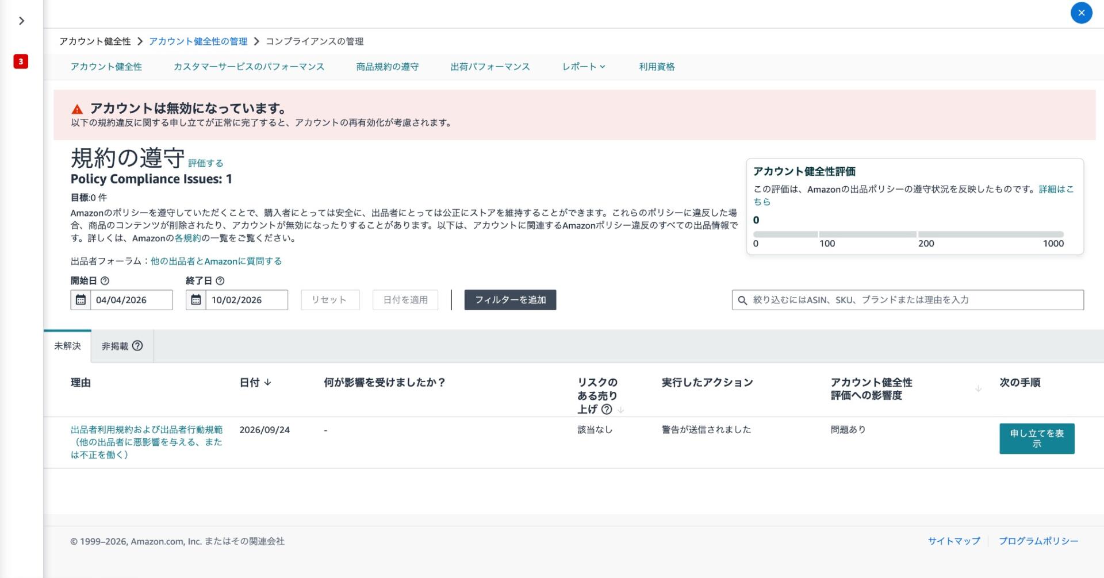Viewport: 1104px width, 578px height.
Task: Open the calendar icon for 開始日
Action: (80, 300)
